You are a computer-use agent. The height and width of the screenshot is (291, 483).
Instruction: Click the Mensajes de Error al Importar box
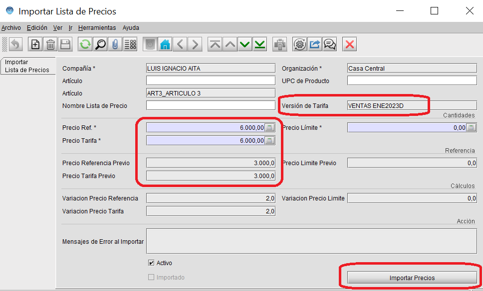click(x=311, y=241)
